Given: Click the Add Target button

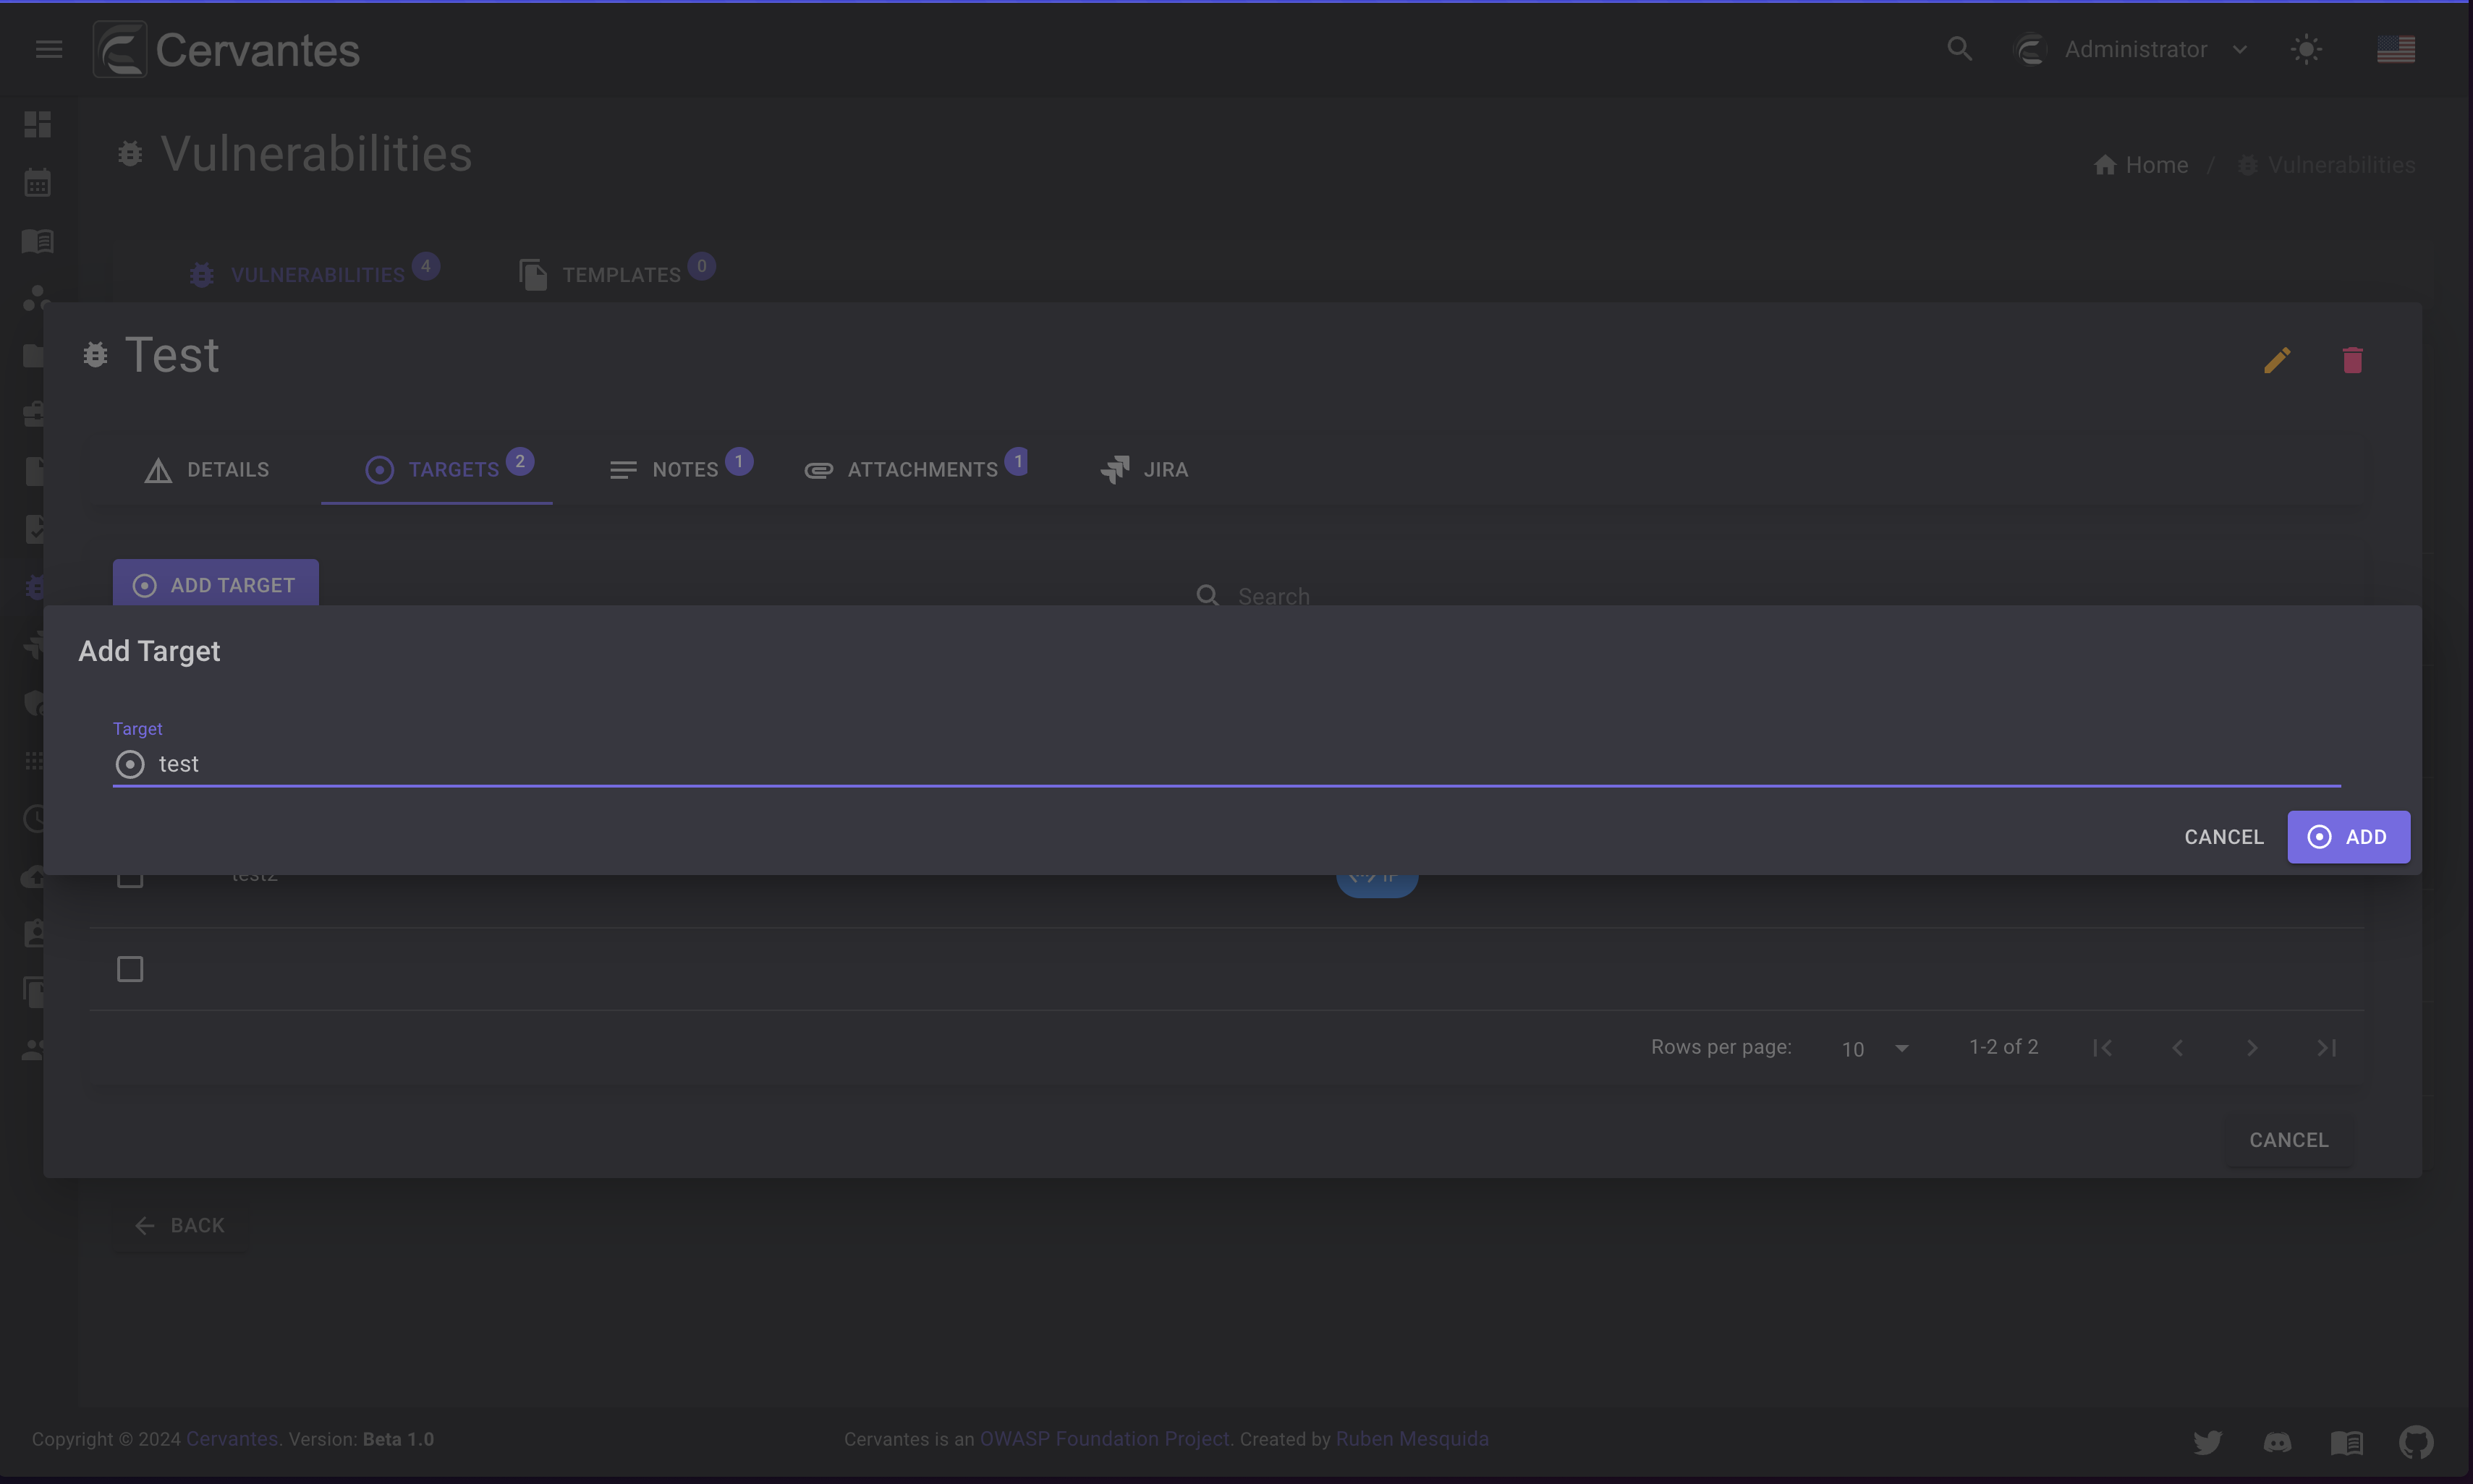Looking at the screenshot, I should 215,584.
